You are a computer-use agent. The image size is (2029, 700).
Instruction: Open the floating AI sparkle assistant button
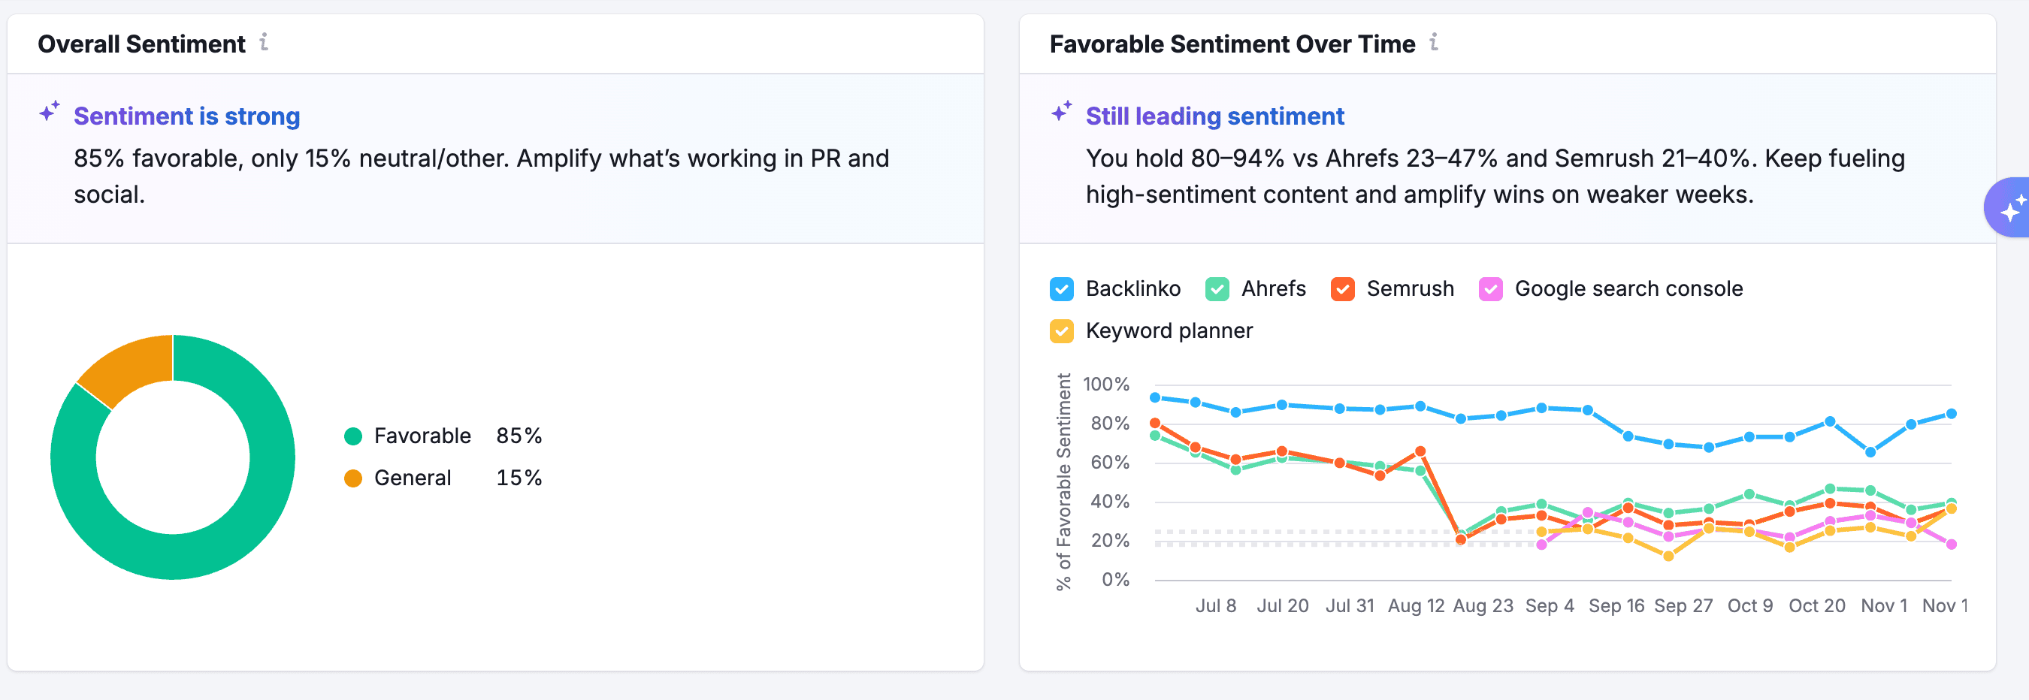click(2009, 208)
